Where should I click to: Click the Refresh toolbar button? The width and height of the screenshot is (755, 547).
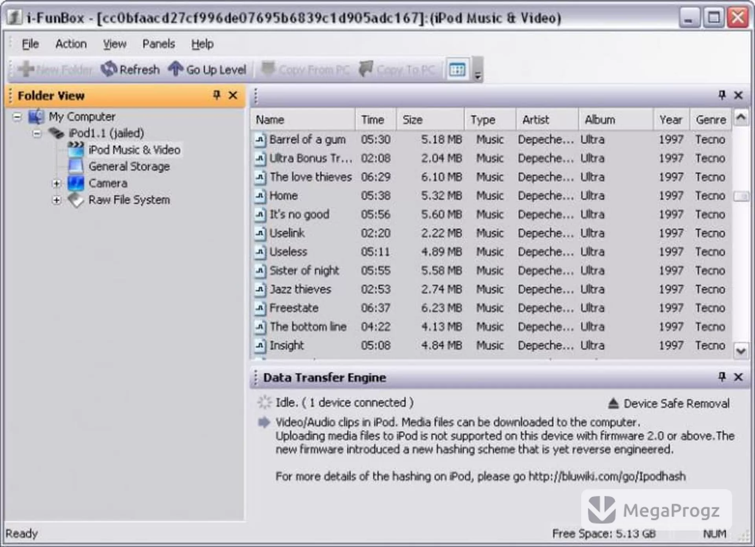click(x=130, y=70)
